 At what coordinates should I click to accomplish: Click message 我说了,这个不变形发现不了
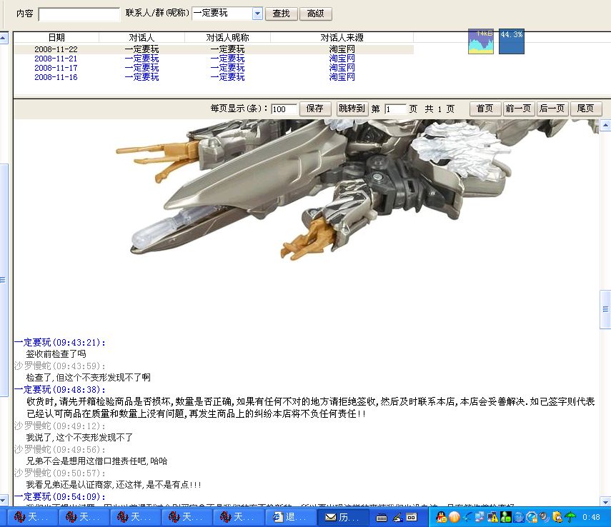click(79, 438)
